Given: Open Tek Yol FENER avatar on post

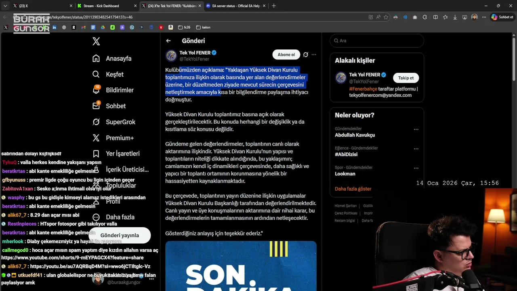Looking at the screenshot, I should pyautogui.click(x=171, y=56).
